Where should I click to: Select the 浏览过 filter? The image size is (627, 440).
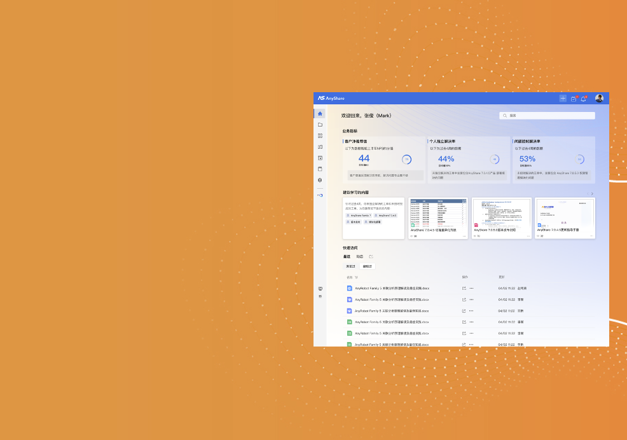point(350,266)
